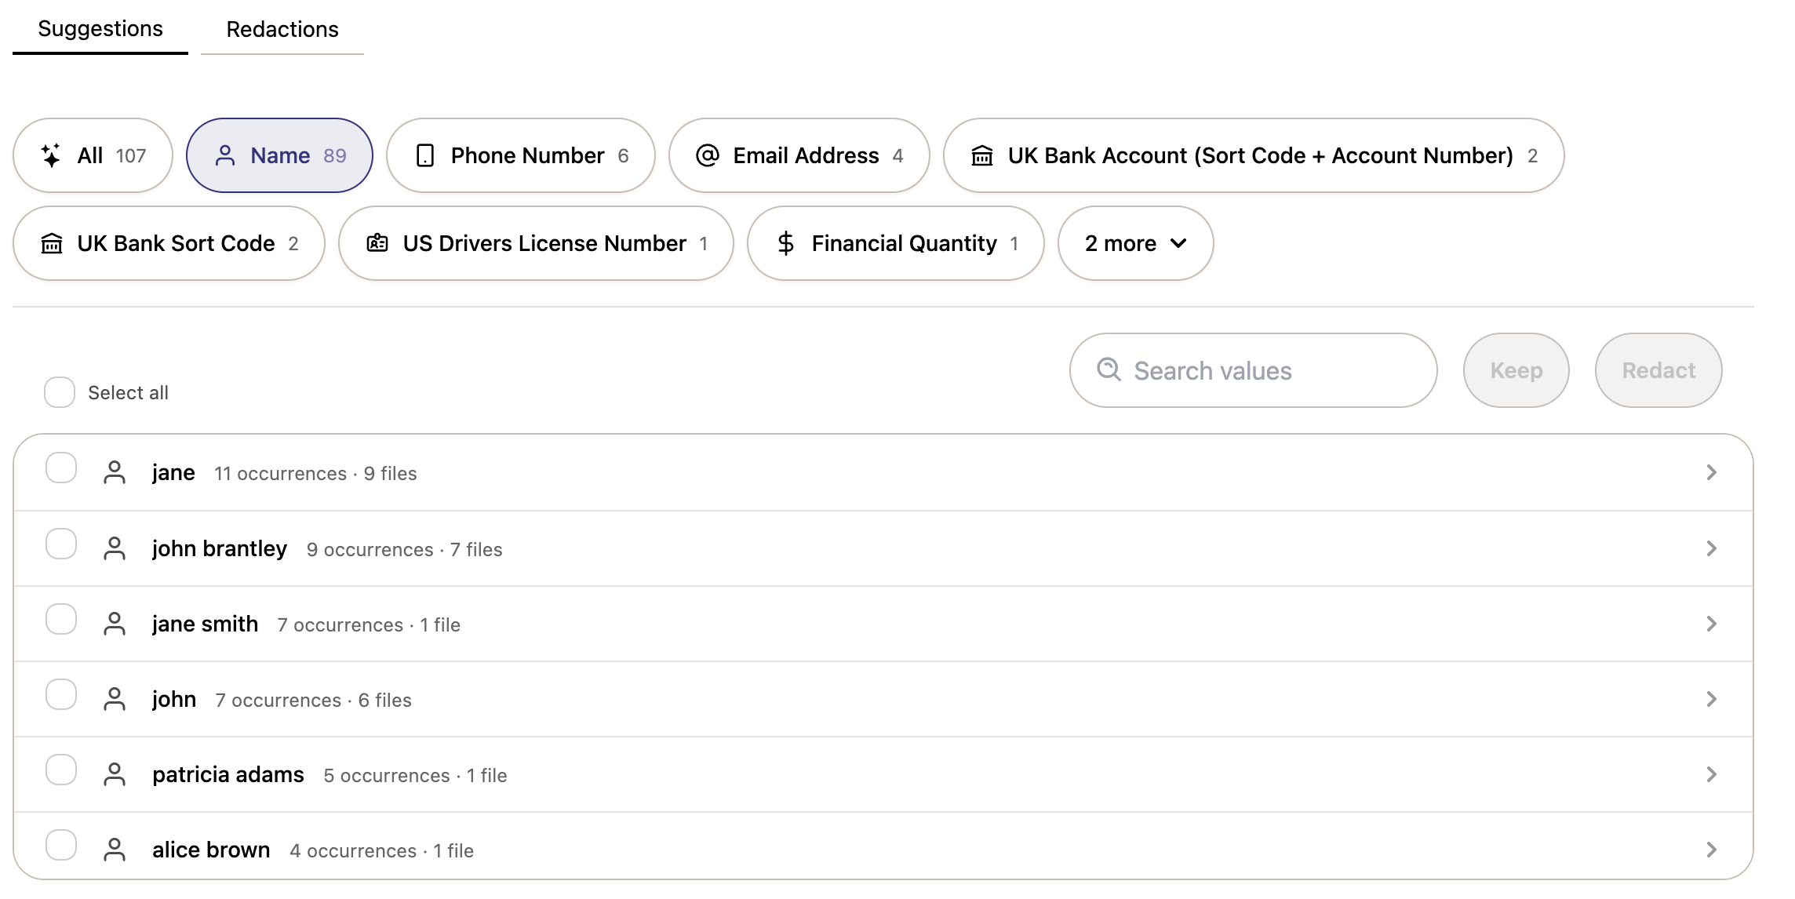This screenshot has width=1795, height=899.
Task: Click the phone icon in Phone Number chip
Action: 425,155
